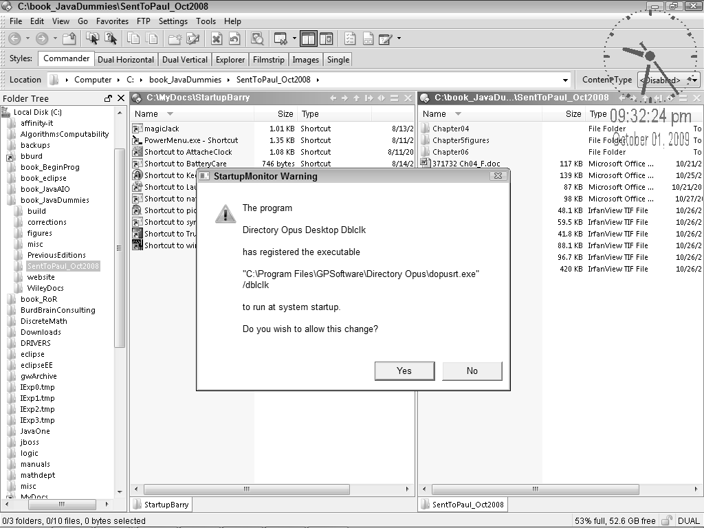Toggle the dual file display button

(309, 39)
